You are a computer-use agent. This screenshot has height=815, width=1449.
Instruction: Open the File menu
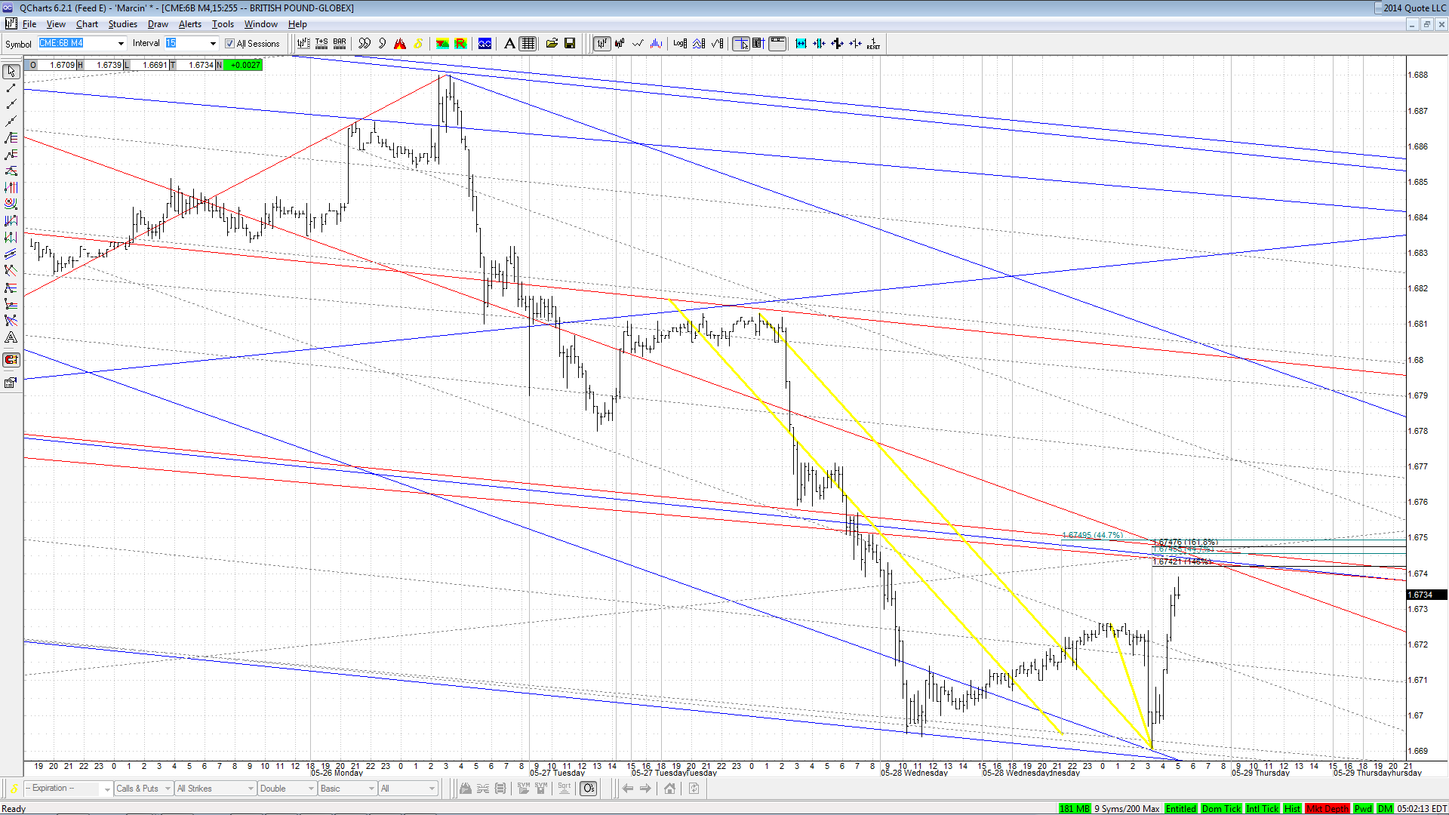point(29,24)
